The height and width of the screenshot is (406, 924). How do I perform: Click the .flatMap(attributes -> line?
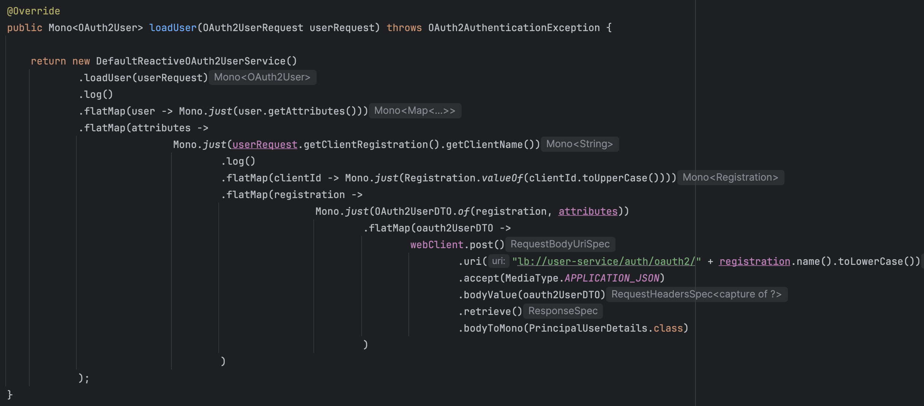point(143,128)
